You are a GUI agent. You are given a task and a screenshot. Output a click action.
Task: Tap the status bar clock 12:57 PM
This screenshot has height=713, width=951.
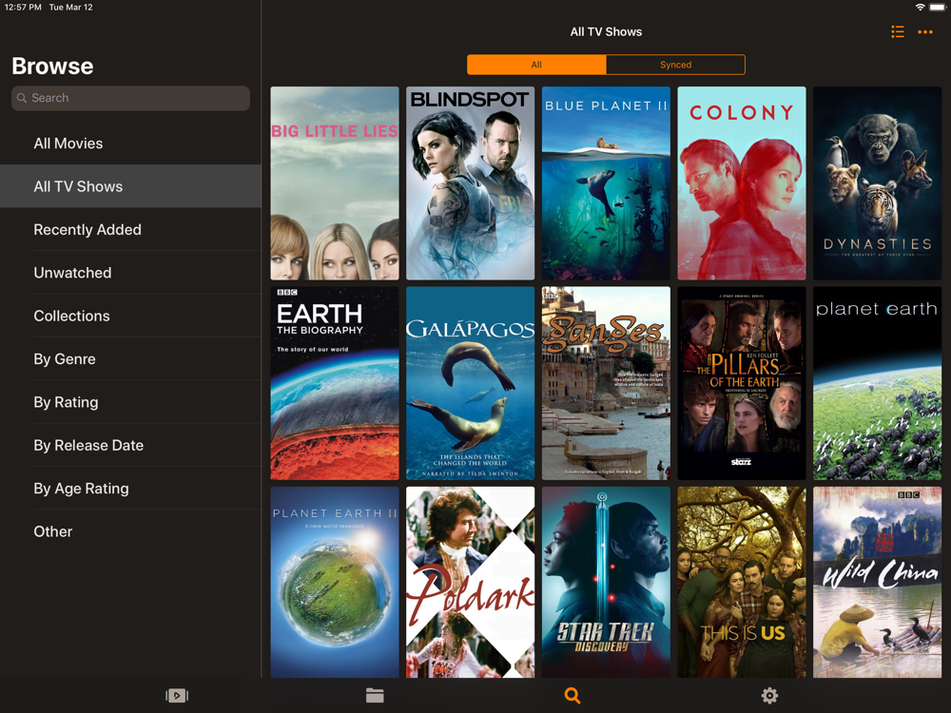click(23, 8)
